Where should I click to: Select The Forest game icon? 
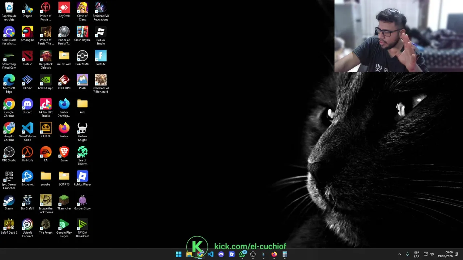pyautogui.click(x=46, y=226)
